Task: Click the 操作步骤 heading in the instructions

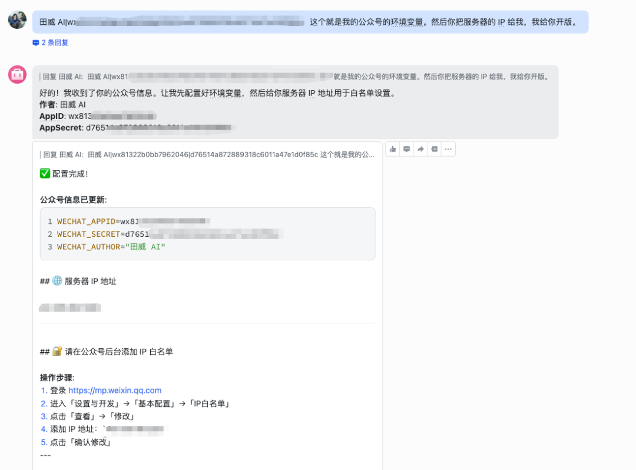Action: coord(56,378)
